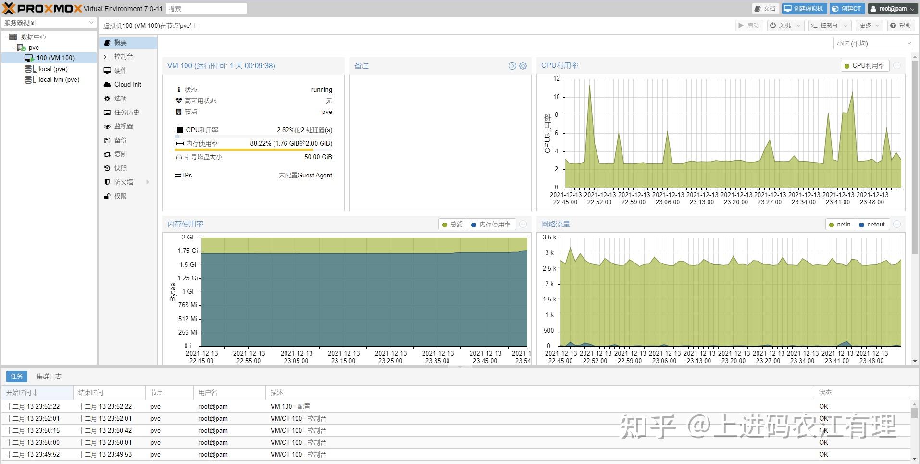Open the 硬件 hardware panel in sidebar

120,70
